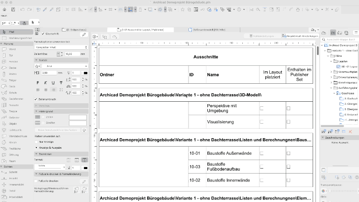Click the underline text format icon
The width and height of the screenshot is (359, 202).
coord(53,83)
